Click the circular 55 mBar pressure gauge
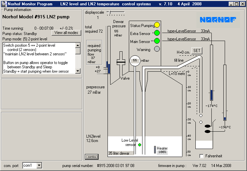 [135, 61]
